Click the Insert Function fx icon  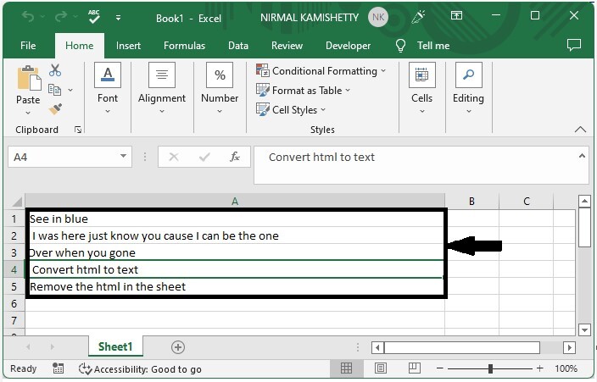tap(235, 157)
